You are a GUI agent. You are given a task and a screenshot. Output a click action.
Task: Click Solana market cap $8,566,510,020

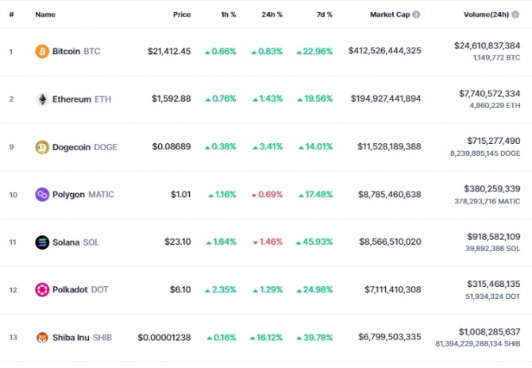390,242
